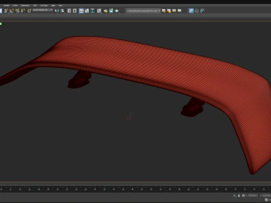271x203 pixels.
Task: Show the ribbon toggle icon
Action: (x=81, y=11)
